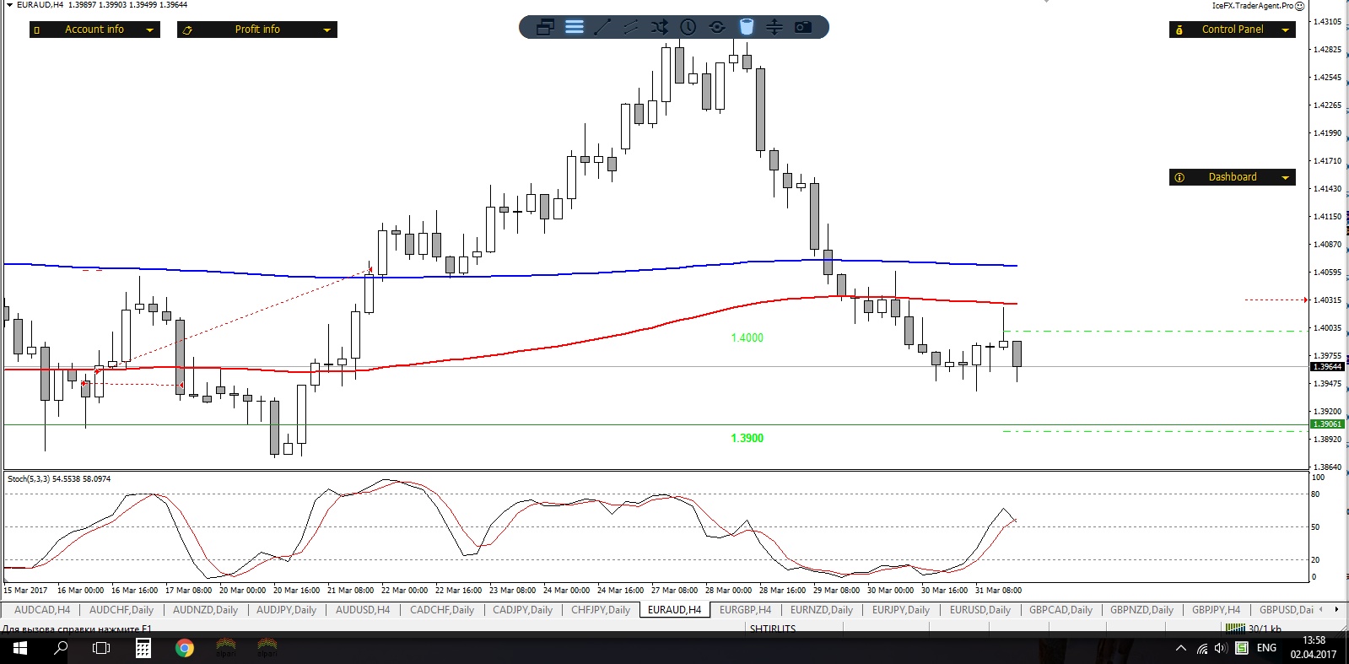Switch to the EURUSD,Daily chart tab
This screenshot has width=1349, height=664.
(x=979, y=610)
